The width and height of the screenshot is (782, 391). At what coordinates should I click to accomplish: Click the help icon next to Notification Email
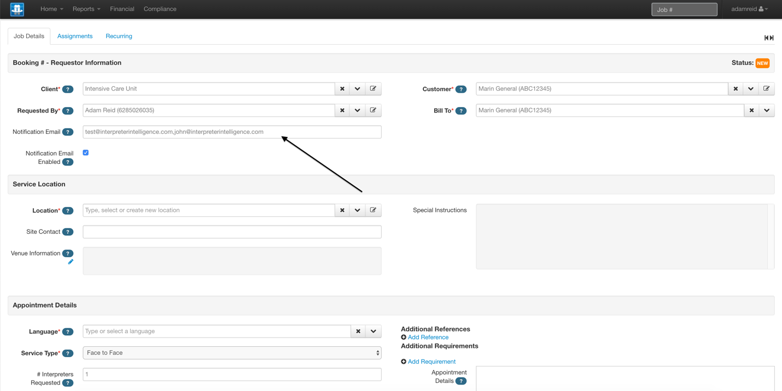(67, 132)
